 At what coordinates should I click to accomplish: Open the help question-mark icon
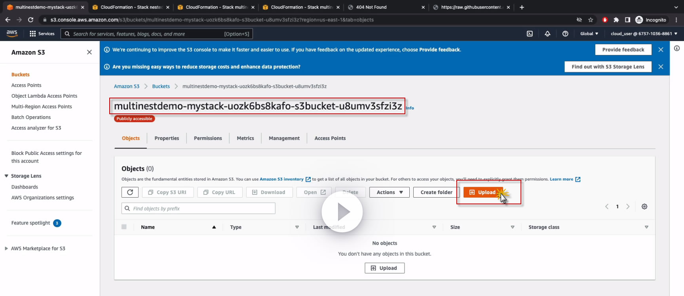point(565,34)
